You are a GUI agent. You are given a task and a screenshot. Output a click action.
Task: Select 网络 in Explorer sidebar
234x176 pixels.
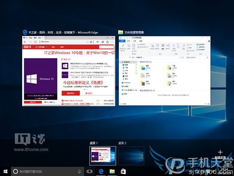point(124,94)
